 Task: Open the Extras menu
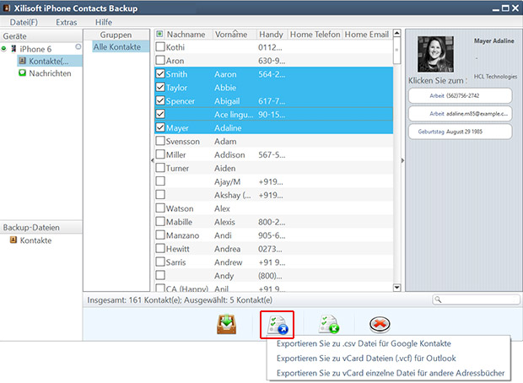click(67, 22)
